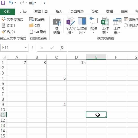Screen dimensions: 138x138
Task: Open the Redo history dropdown arrow
Action: click(26, 3)
